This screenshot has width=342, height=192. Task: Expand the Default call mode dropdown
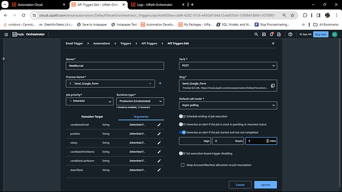tap(228, 105)
